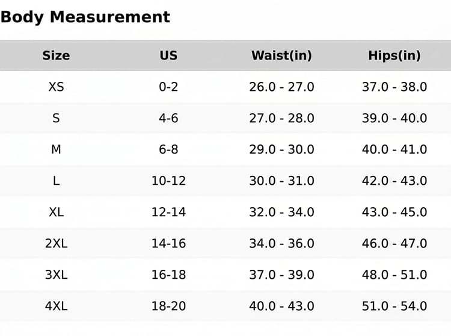
Task: Click the US column header
Action: [x=168, y=55]
